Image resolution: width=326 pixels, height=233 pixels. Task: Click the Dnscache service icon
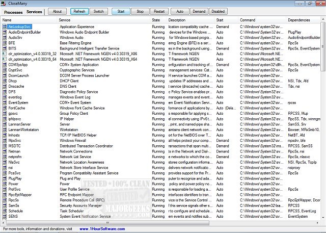(x=5, y=86)
